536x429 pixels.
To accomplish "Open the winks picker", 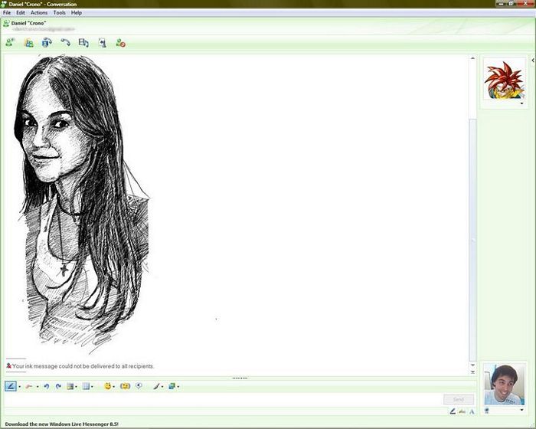I will click(x=125, y=386).
